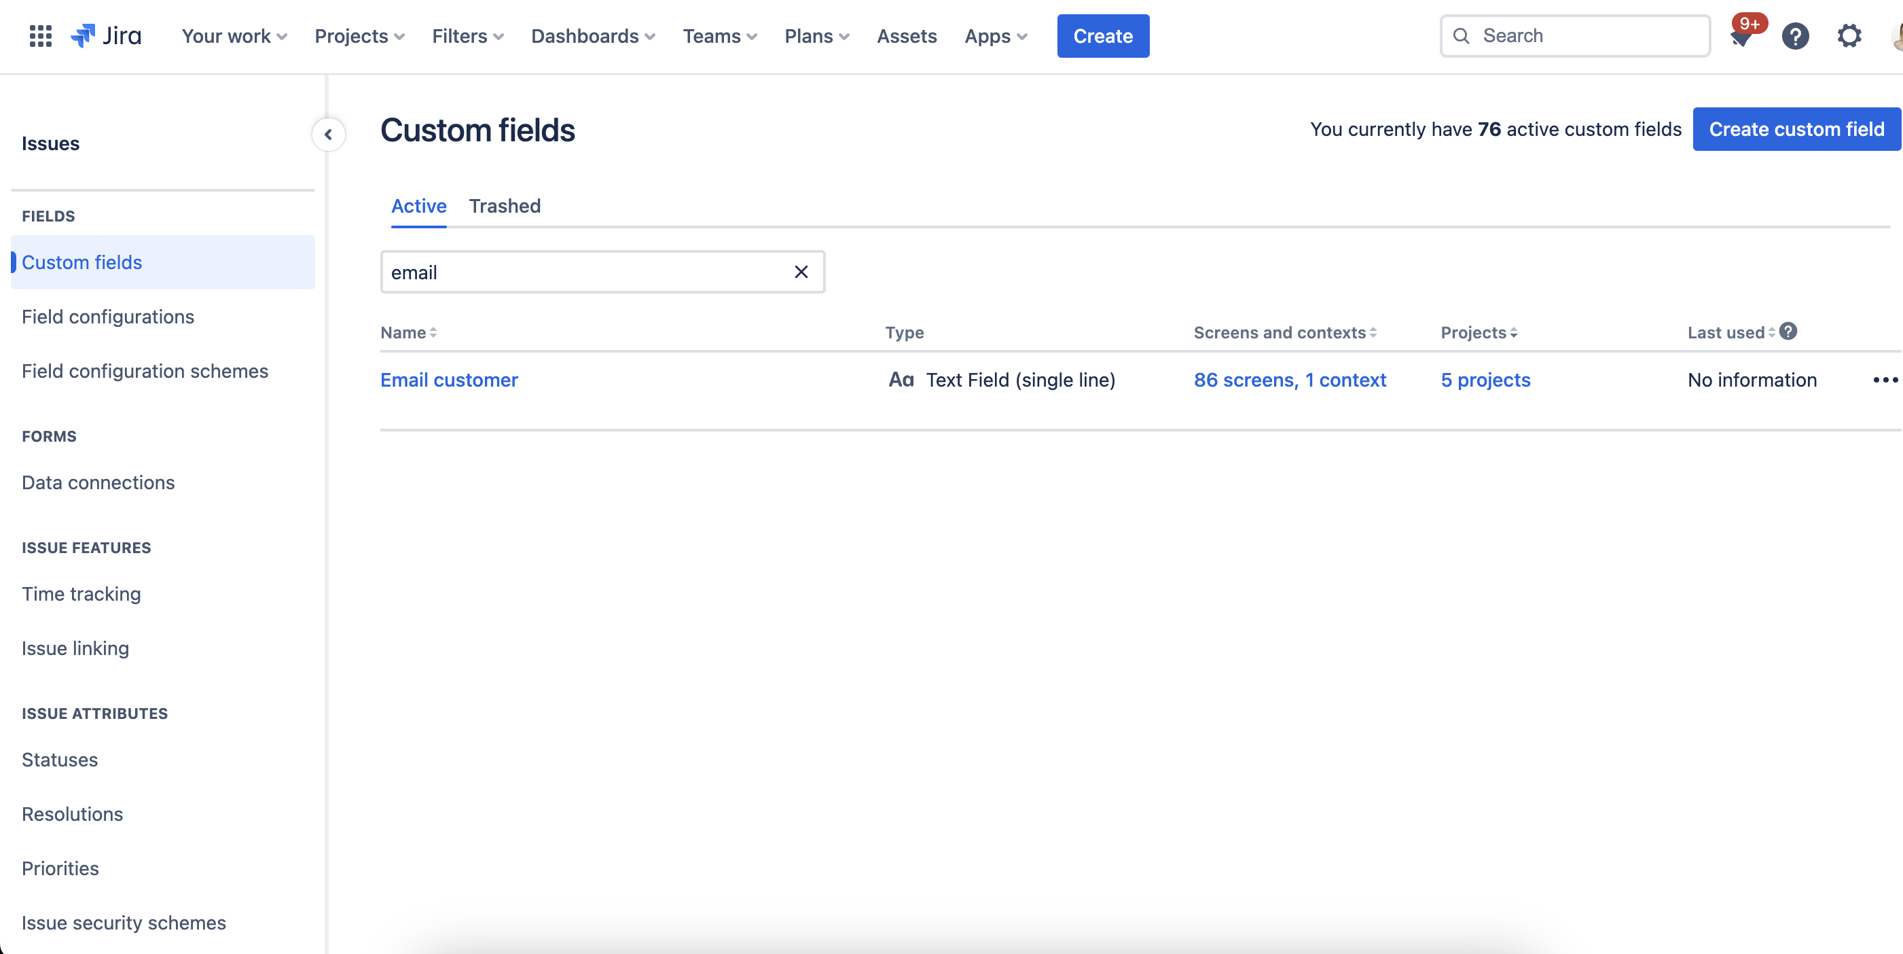
Task: Open more actions for Email customer row
Action: pos(1885,380)
